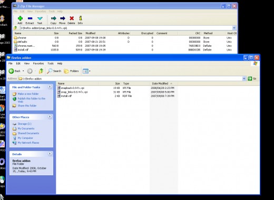Image resolution: width=274 pixels, height=200 pixels.
Task: Open Shared Documents link
Action: click(28, 133)
